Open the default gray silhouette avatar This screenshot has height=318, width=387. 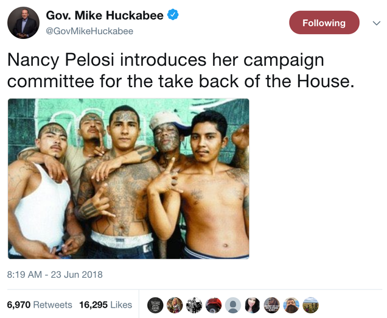pos(233,305)
